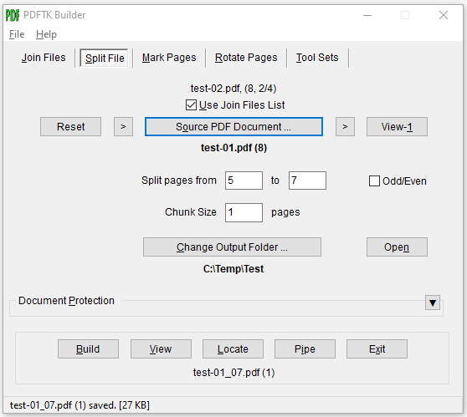Screen dimensions: 467x417
Task: Click the Locate button
Action: (x=233, y=348)
